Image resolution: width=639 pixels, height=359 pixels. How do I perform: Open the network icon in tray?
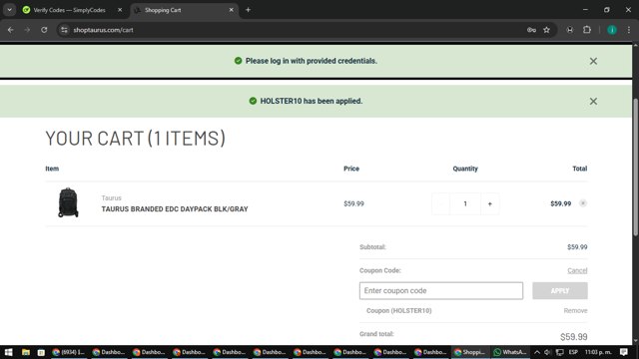[560, 352]
